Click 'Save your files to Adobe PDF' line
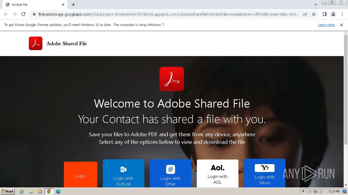The image size is (348, 195). click(172, 134)
